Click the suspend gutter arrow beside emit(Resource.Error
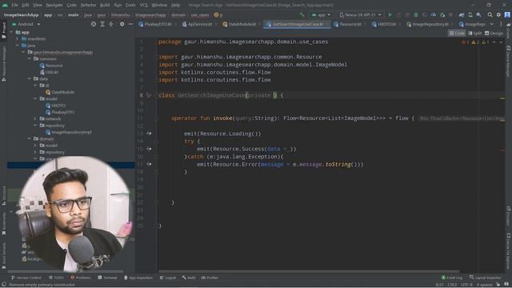Image resolution: width=512 pixels, height=288 pixels. click(x=149, y=164)
